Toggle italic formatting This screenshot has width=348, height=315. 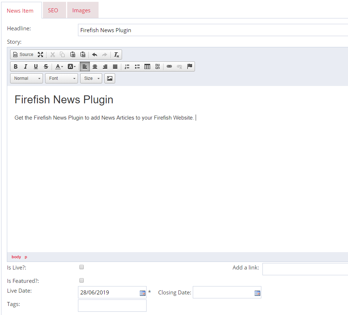pos(26,66)
